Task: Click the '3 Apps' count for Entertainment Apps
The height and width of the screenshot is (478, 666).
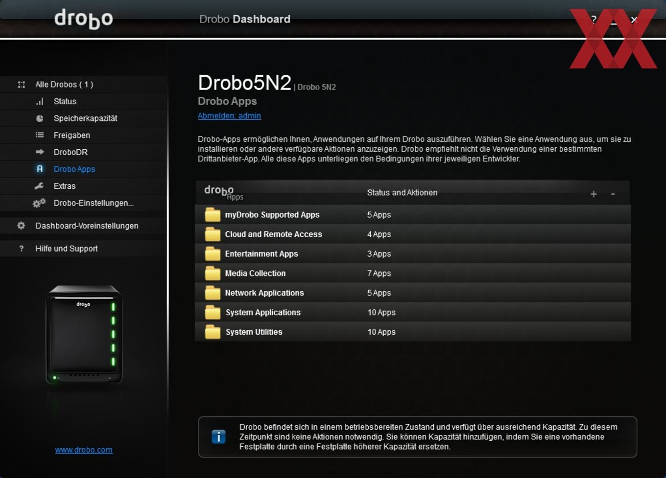Action: pyautogui.click(x=379, y=254)
